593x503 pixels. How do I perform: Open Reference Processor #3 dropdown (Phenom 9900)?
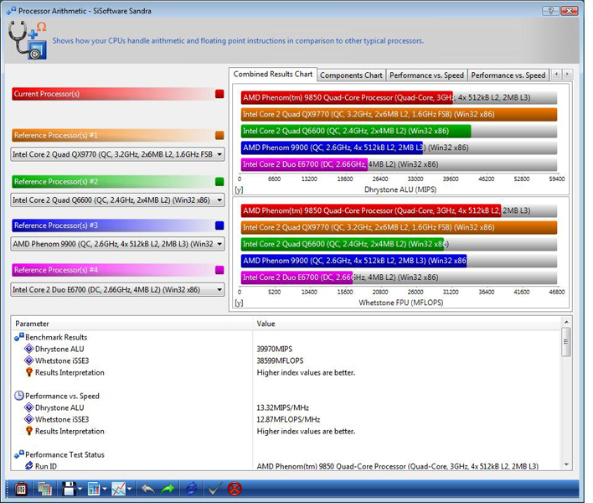click(x=117, y=244)
